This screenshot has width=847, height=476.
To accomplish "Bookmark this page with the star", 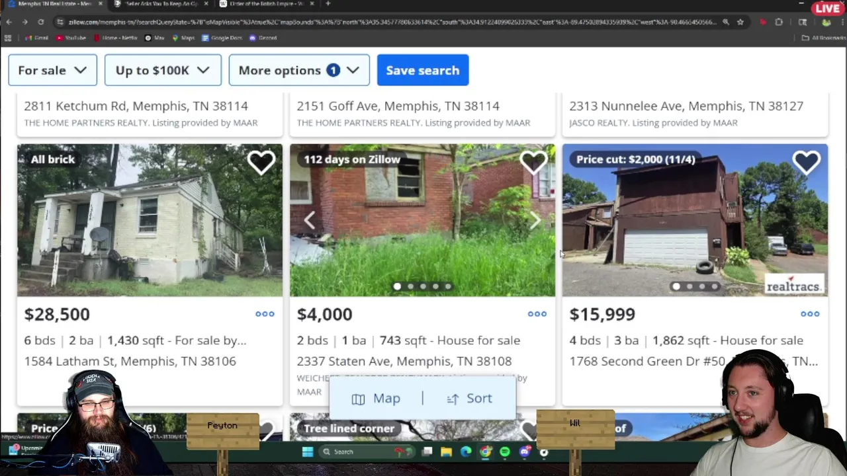I will pyautogui.click(x=740, y=22).
